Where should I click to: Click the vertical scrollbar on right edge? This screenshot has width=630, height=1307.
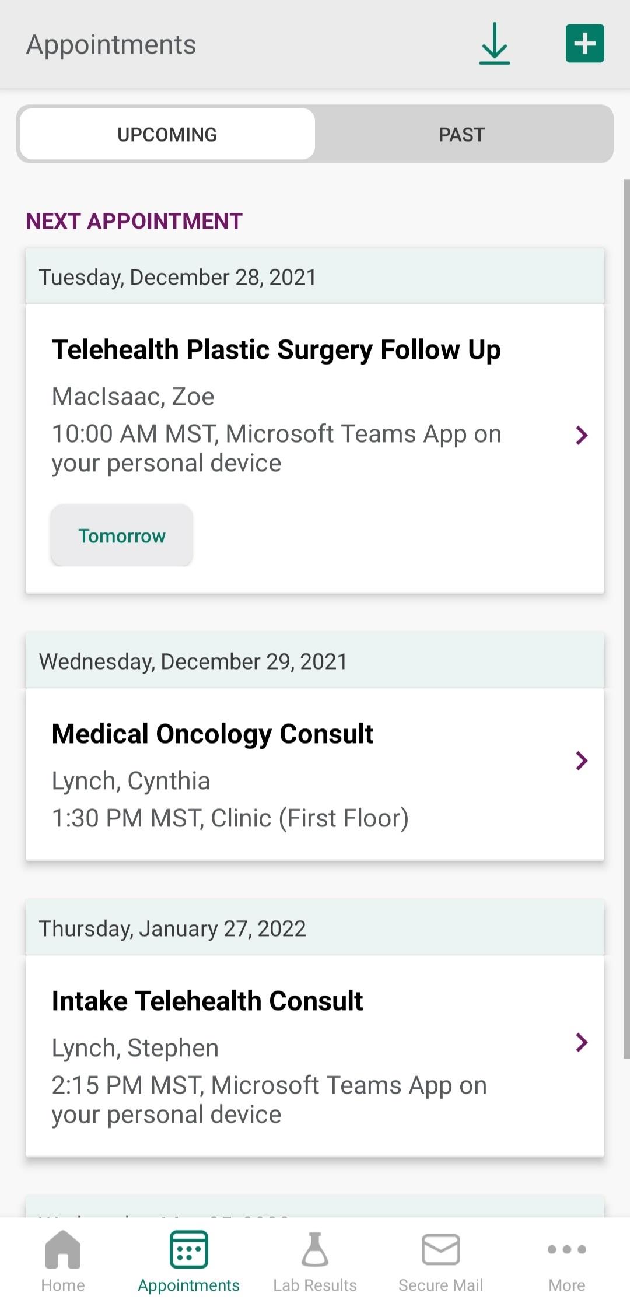tap(626, 618)
